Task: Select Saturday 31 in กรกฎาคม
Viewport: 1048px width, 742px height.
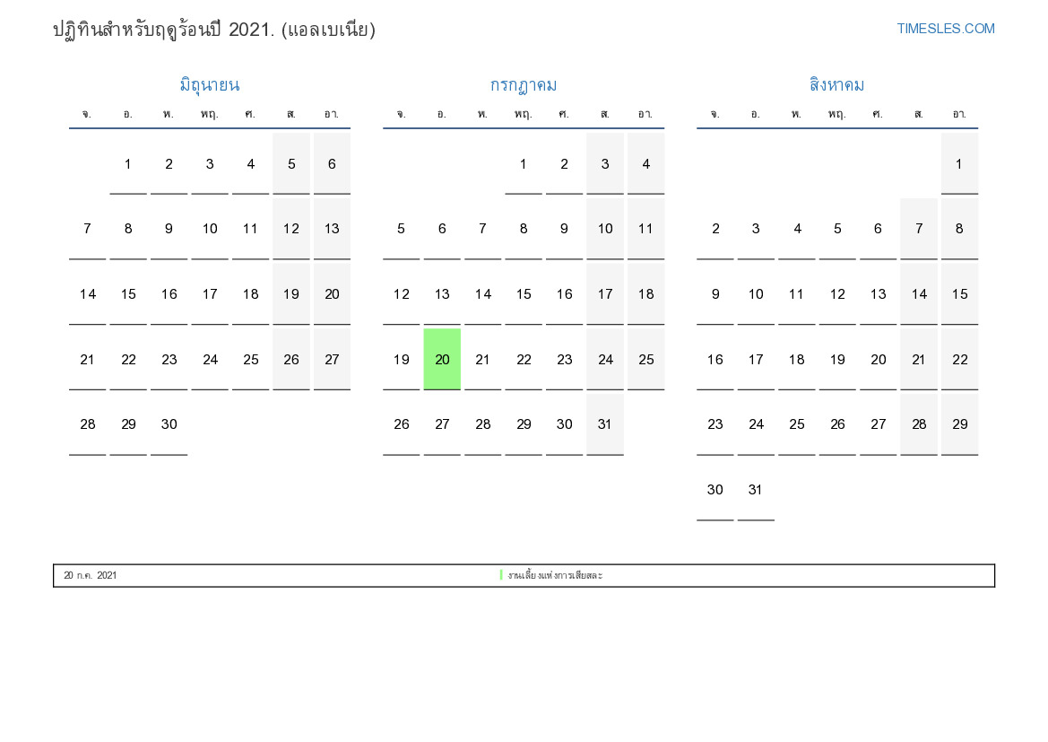Action: (605, 424)
